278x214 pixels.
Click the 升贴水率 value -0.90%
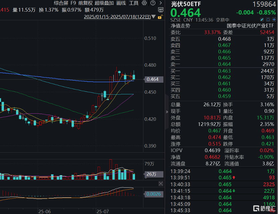(x=266, y=157)
